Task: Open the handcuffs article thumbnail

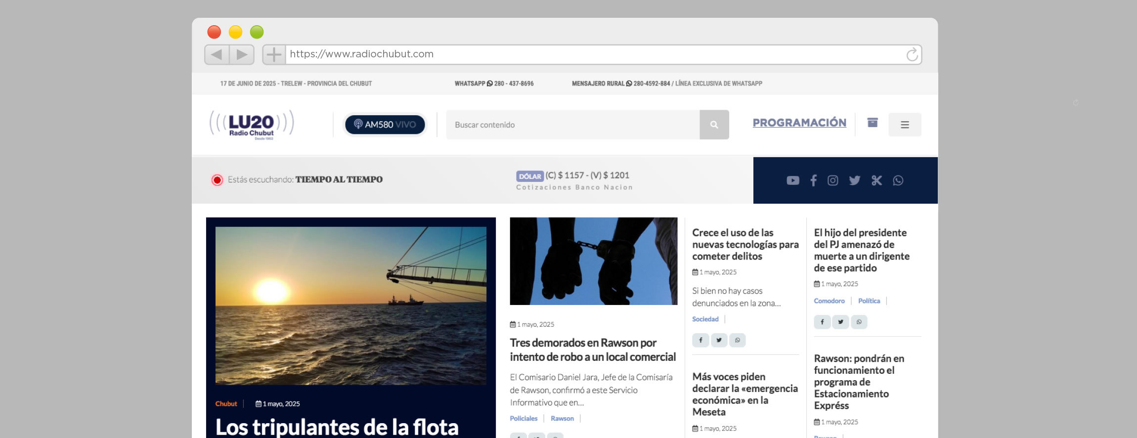Action: [593, 261]
